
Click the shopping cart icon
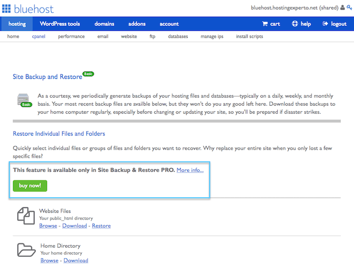coord(265,24)
